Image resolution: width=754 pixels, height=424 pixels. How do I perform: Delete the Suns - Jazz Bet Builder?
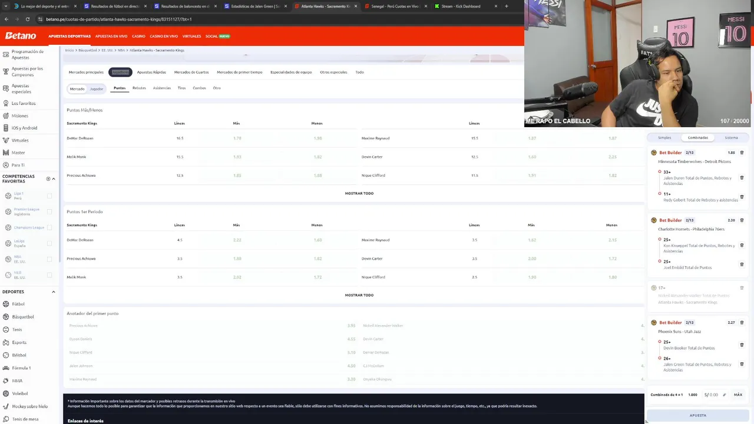742,323
